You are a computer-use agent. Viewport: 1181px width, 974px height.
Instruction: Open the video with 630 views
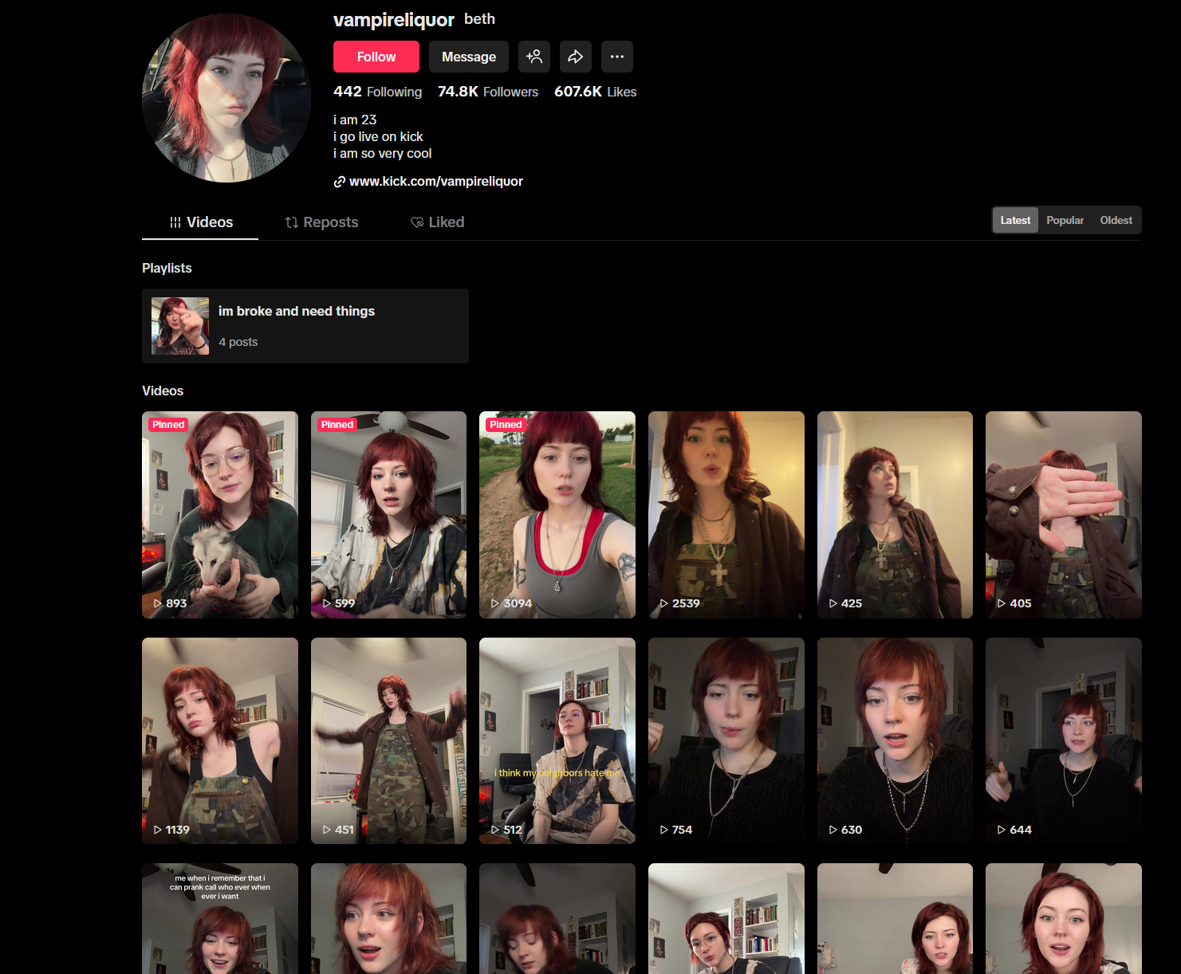[895, 740]
